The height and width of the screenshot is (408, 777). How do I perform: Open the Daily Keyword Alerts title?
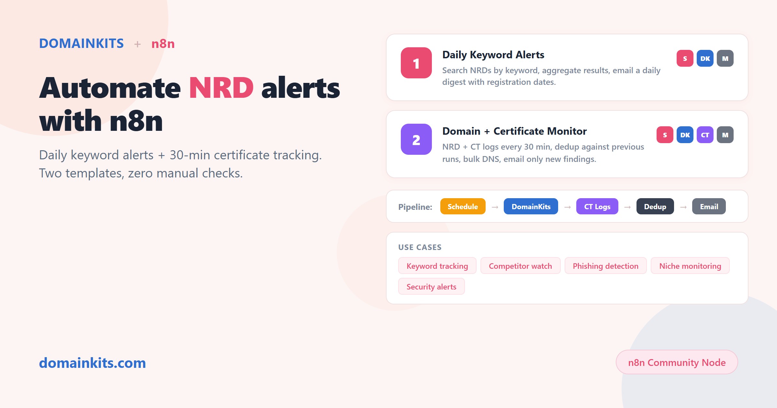click(493, 55)
